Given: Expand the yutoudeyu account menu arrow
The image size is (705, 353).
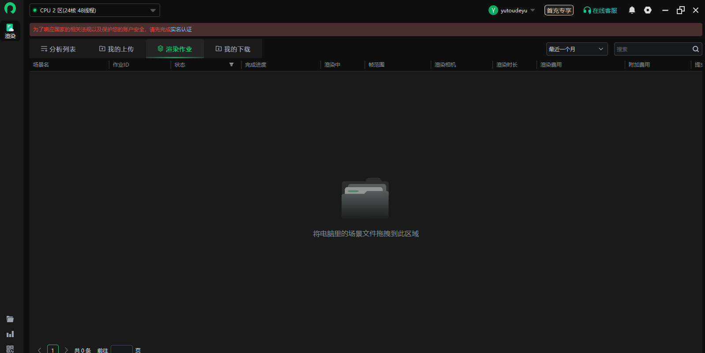Looking at the screenshot, I should click(x=533, y=10).
